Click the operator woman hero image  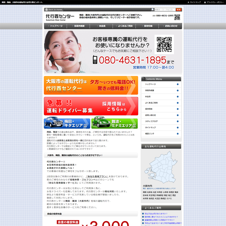coord(63,52)
